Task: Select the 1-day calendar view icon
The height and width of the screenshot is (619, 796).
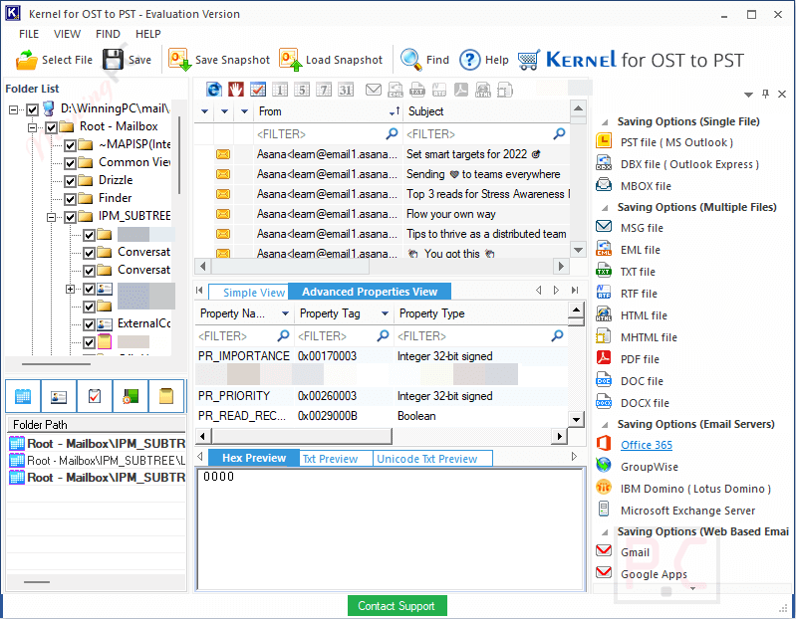Action: point(279,90)
